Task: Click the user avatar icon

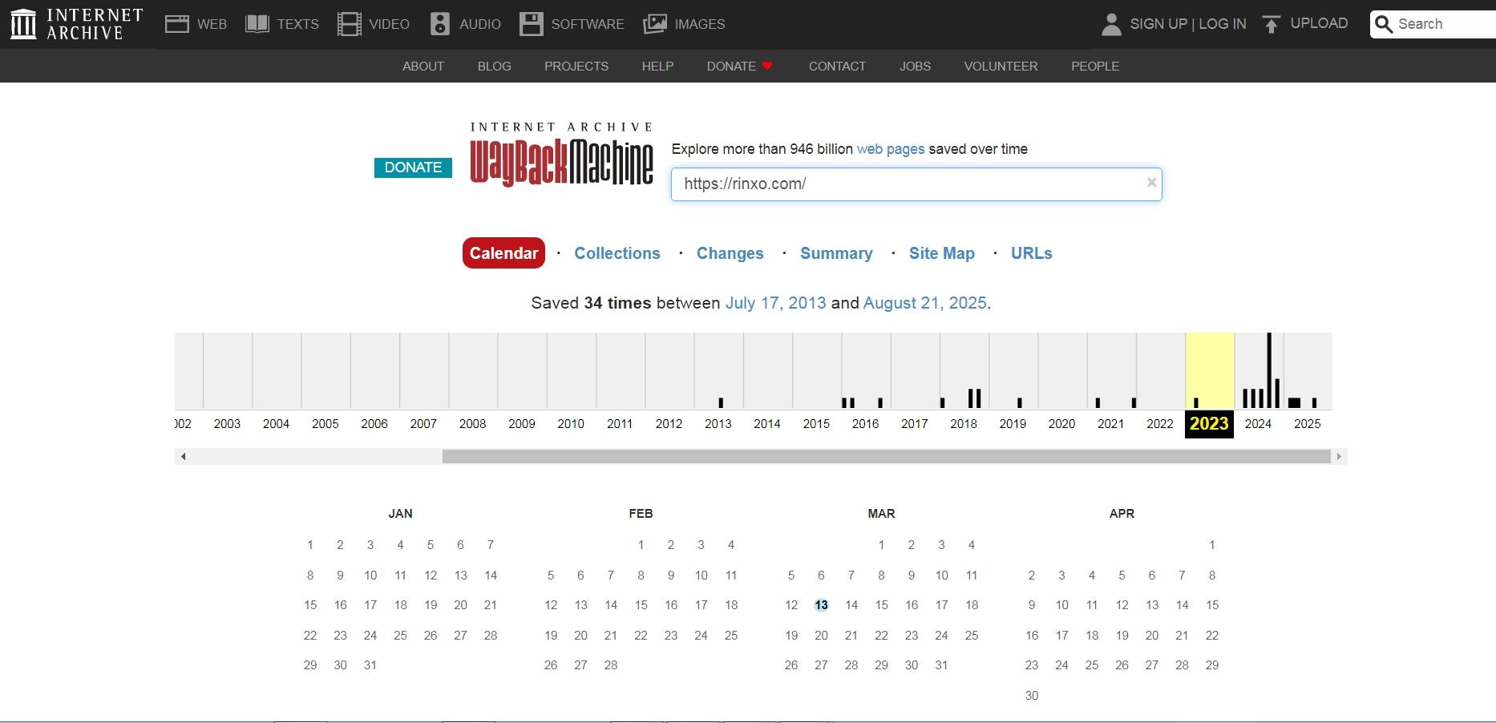Action: 1111,24
